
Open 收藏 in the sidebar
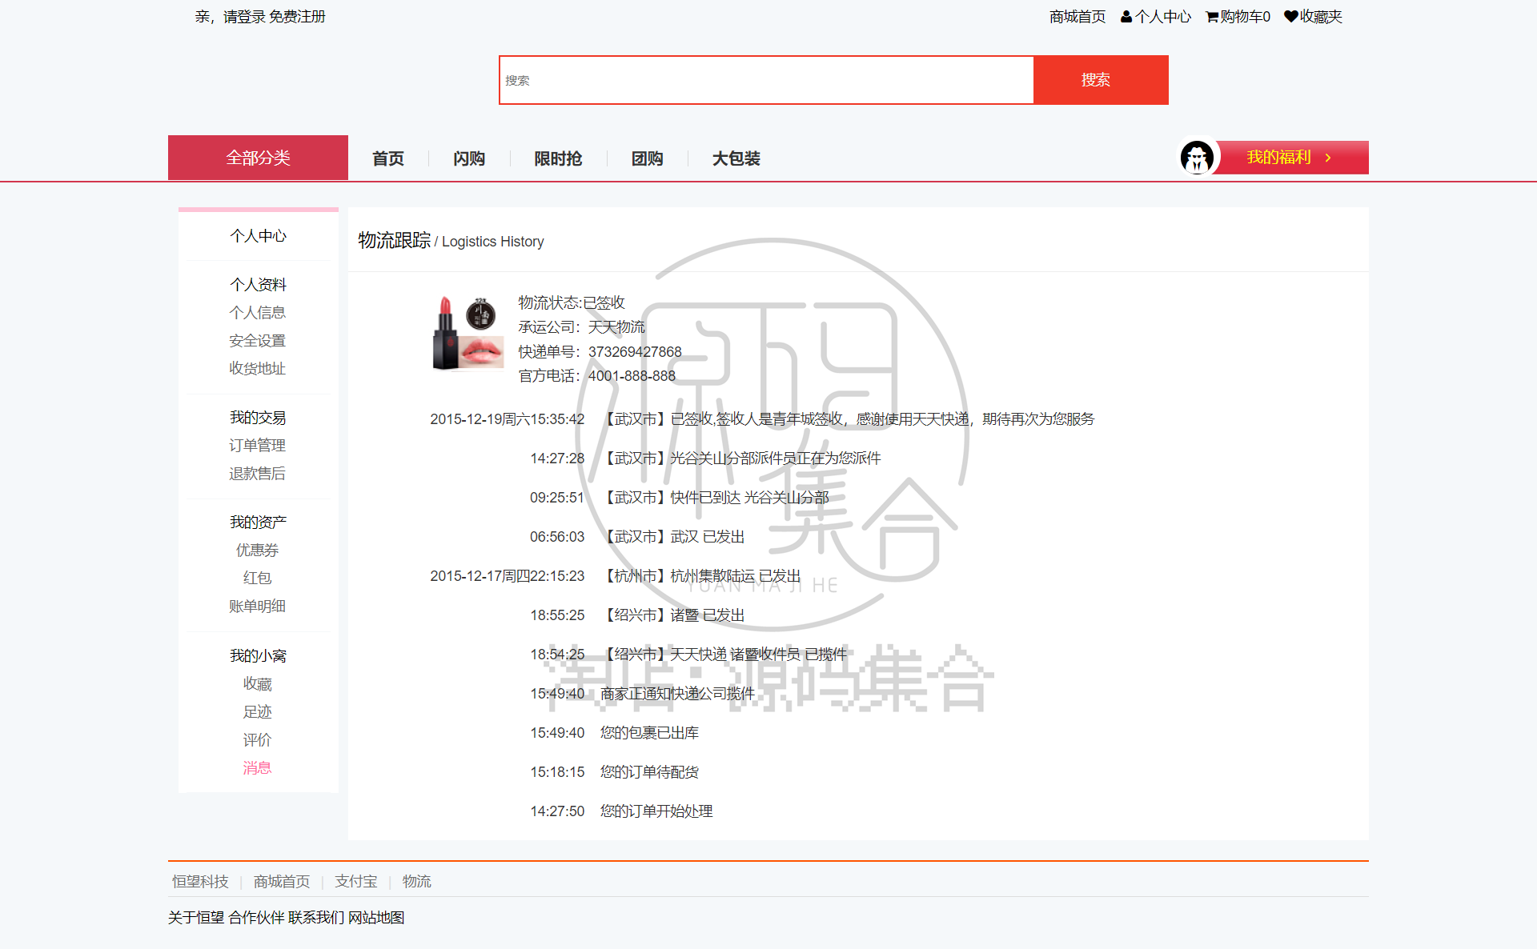(x=258, y=684)
